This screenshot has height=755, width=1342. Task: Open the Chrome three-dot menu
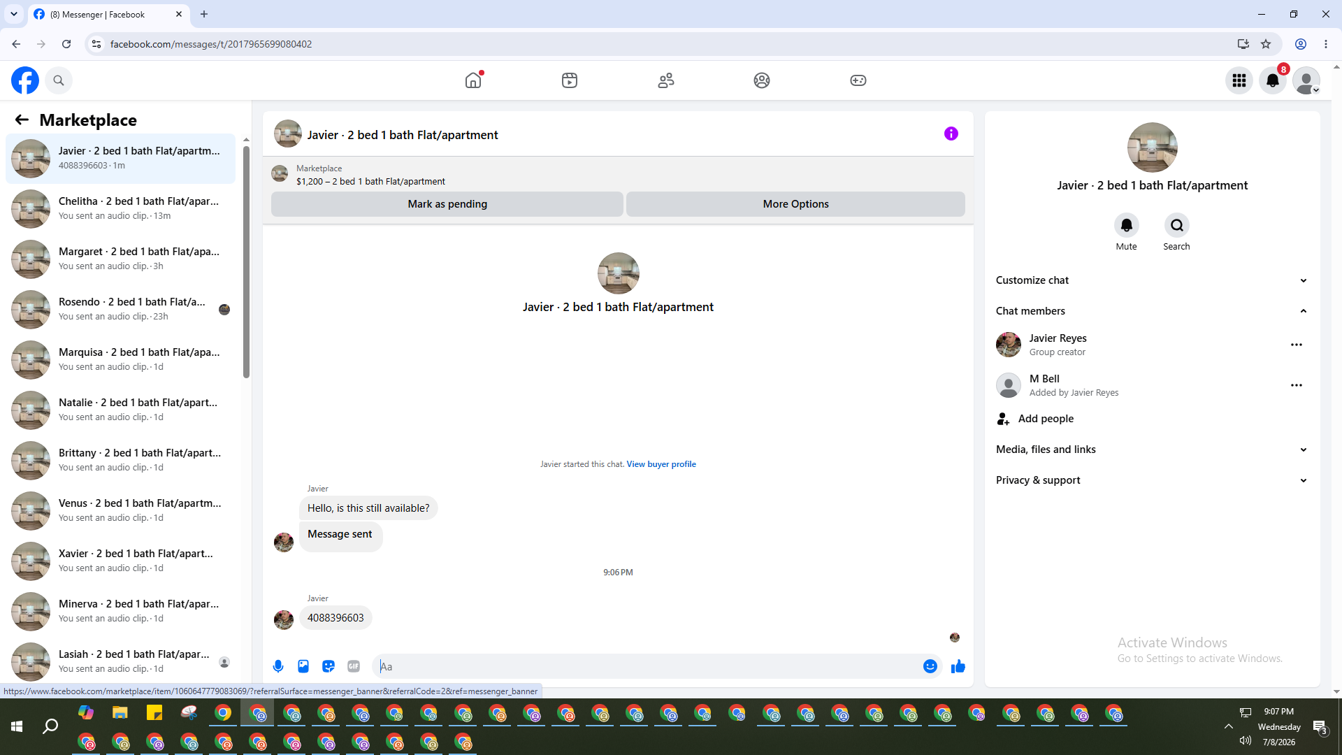click(x=1326, y=44)
